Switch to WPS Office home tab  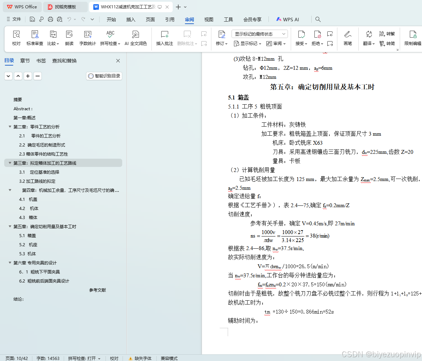coord(22,7)
